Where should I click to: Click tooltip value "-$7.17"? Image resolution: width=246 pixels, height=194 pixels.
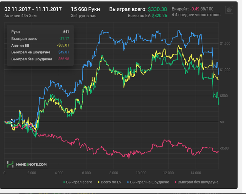(x=64, y=39)
